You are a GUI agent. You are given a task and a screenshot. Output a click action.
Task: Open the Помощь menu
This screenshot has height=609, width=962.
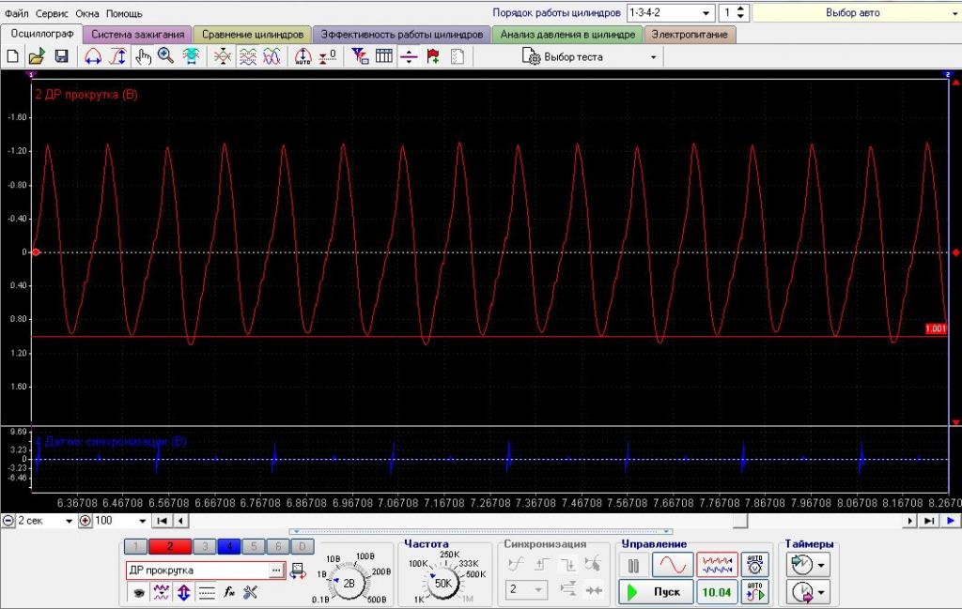click(x=124, y=13)
